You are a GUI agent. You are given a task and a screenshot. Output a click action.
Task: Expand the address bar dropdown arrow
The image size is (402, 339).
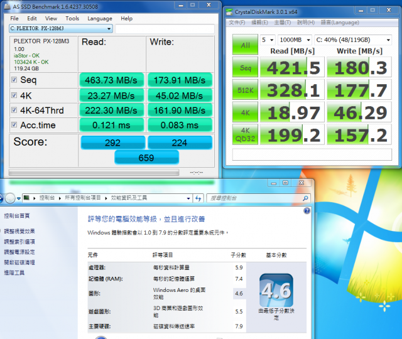(188, 198)
